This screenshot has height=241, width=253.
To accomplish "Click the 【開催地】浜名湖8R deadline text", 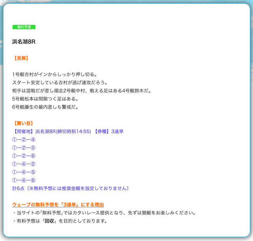I will pyautogui.click(x=52, y=131).
